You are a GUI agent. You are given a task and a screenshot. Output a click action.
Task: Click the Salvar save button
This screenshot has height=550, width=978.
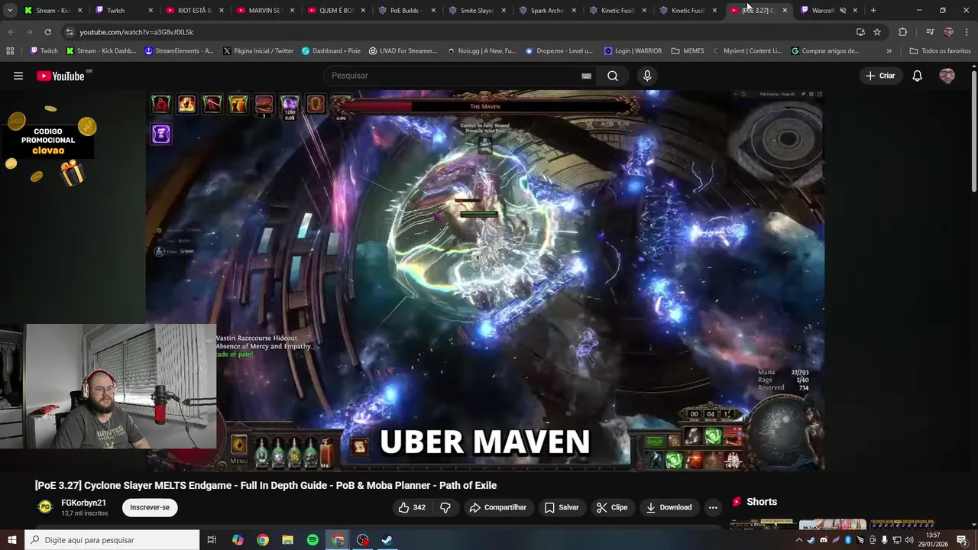click(561, 507)
